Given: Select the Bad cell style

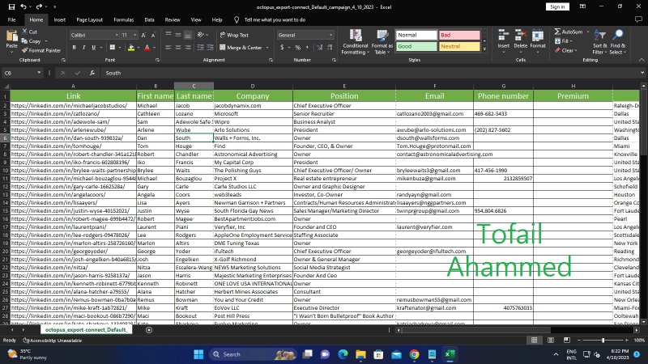Looking at the screenshot, I should (x=459, y=35).
